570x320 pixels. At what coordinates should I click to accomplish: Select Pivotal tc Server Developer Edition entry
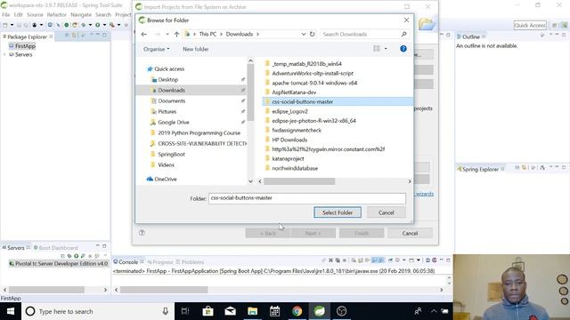(59, 264)
